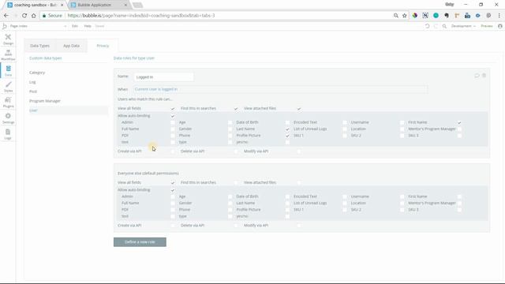Toggle View all fields for Everyone else
Viewport: 505px width, 284px height.
pyautogui.click(x=173, y=182)
